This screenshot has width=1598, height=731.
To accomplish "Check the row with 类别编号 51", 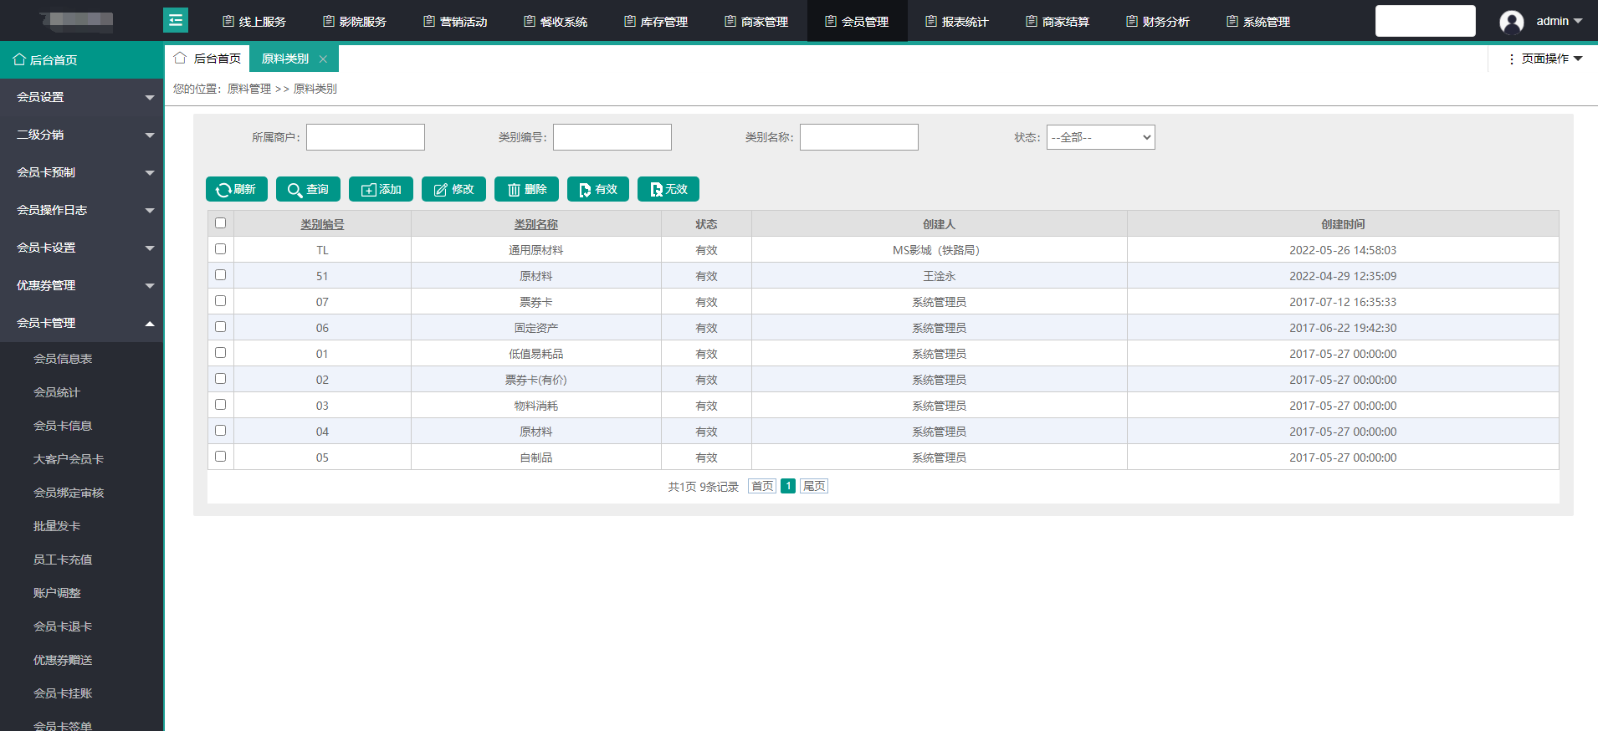I will tap(220, 274).
